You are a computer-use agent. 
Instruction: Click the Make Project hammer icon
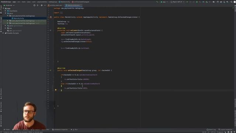(157, 2)
